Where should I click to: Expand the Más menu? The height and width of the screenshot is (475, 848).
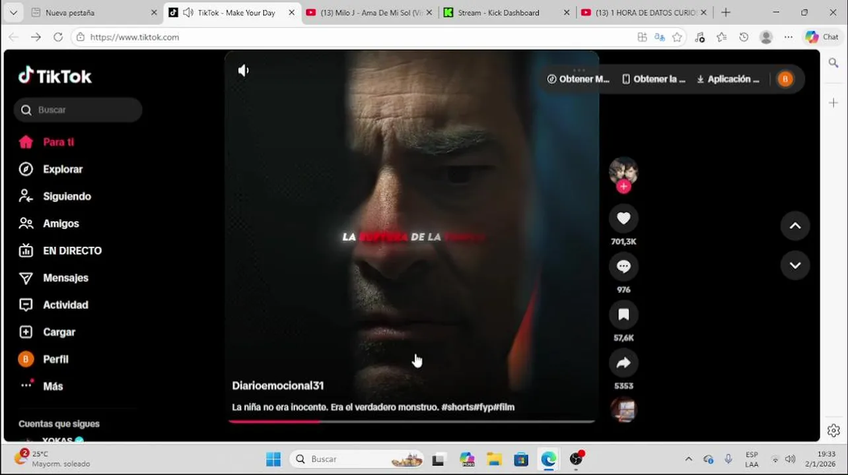pos(41,386)
